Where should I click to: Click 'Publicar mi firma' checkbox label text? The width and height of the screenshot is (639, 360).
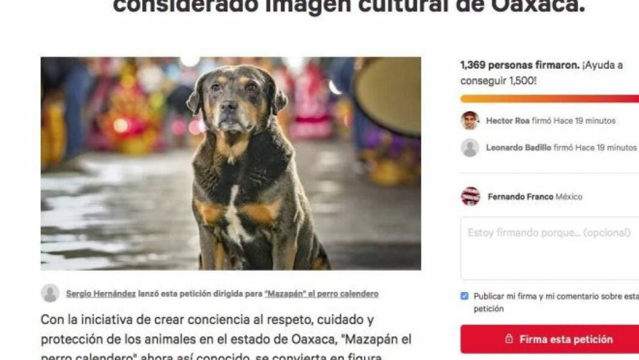pos(556,302)
